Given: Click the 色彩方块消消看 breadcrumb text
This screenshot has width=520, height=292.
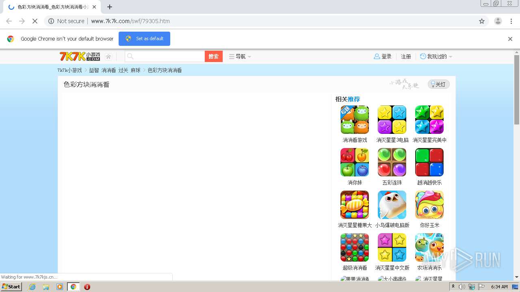Looking at the screenshot, I should (165, 70).
